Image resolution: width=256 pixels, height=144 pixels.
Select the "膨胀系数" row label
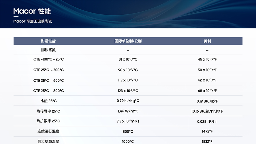click(48, 50)
